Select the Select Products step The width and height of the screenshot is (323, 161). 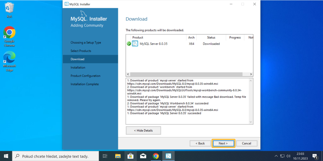[x=81, y=51]
